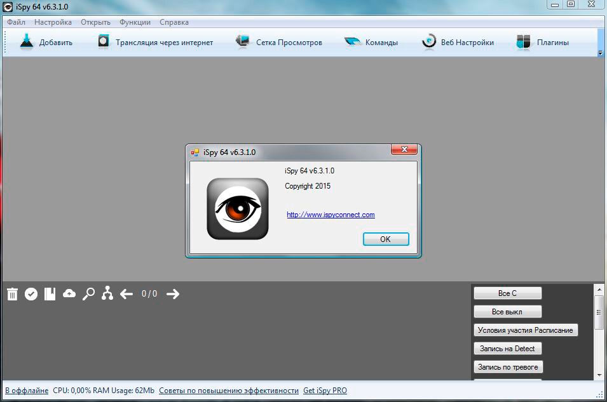Image resolution: width=607 pixels, height=402 pixels.
Task: Click the checkmark select-all icon
Action: pyautogui.click(x=31, y=294)
